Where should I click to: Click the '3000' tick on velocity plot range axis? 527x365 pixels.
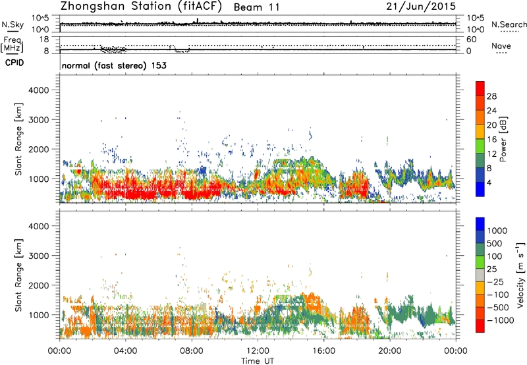[39, 256]
